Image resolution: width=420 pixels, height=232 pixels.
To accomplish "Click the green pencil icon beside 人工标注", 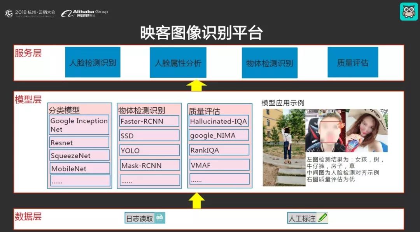I will pyautogui.click(x=322, y=218).
